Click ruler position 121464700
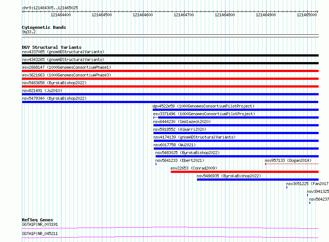The width and height of the screenshot is (329, 242). point(184,15)
